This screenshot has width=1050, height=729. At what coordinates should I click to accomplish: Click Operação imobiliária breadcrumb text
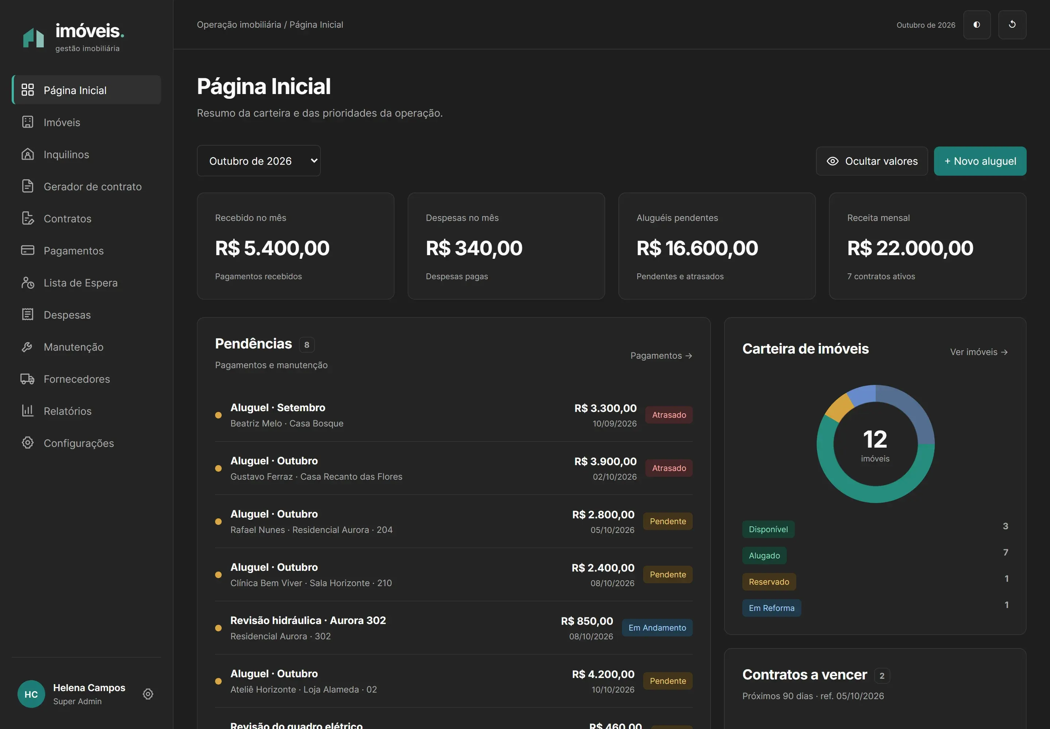(239, 25)
